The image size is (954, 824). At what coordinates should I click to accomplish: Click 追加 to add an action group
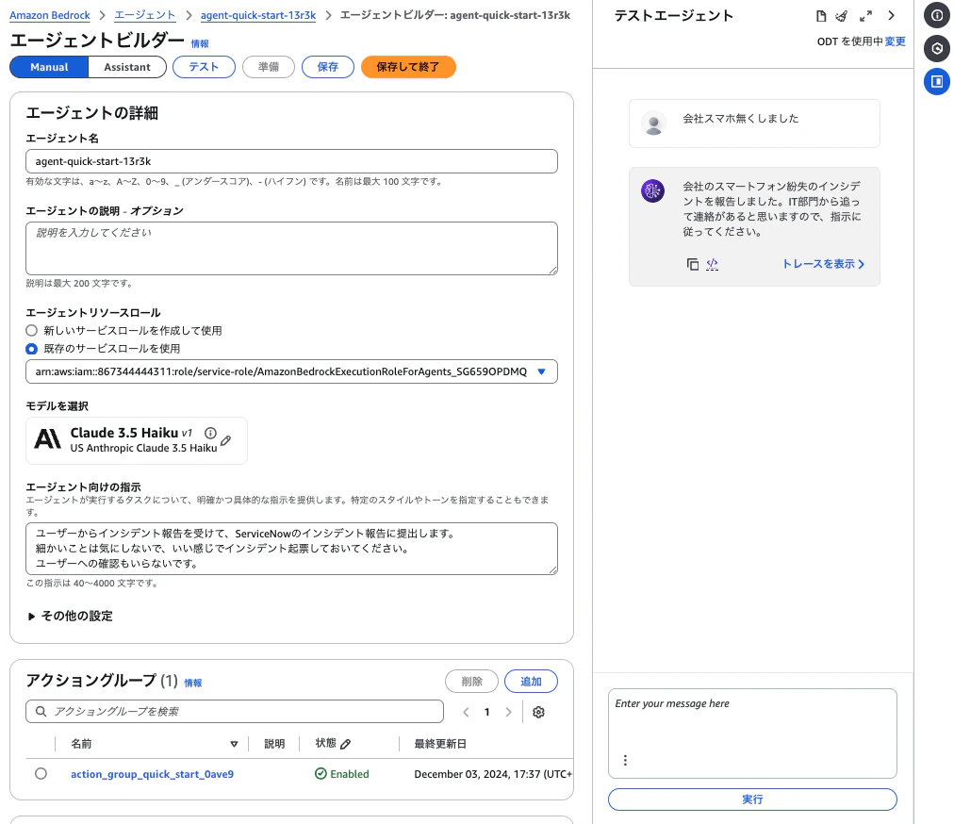click(531, 682)
